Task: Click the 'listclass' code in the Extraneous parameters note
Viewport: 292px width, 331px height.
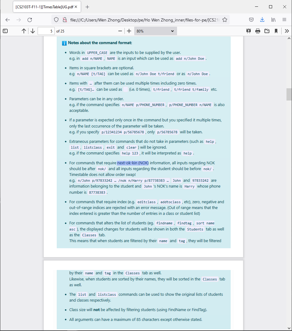Action: click(93, 147)
